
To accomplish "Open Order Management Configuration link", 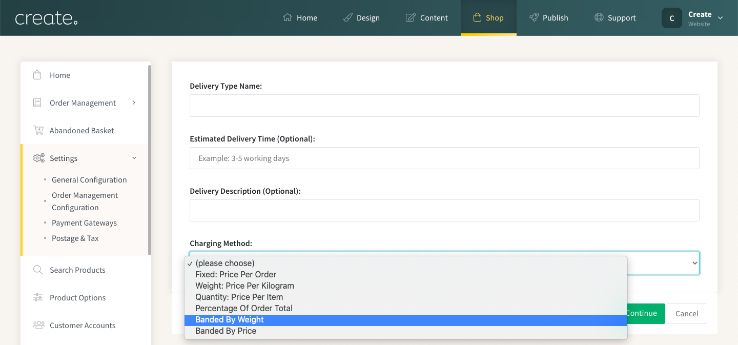I will click(85, 201).
